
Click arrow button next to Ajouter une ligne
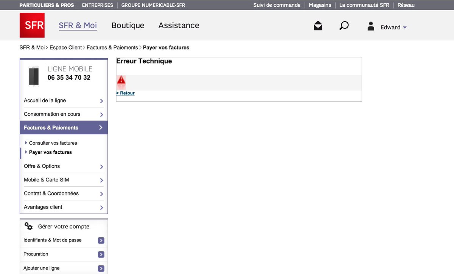click(x=101, y=268)
